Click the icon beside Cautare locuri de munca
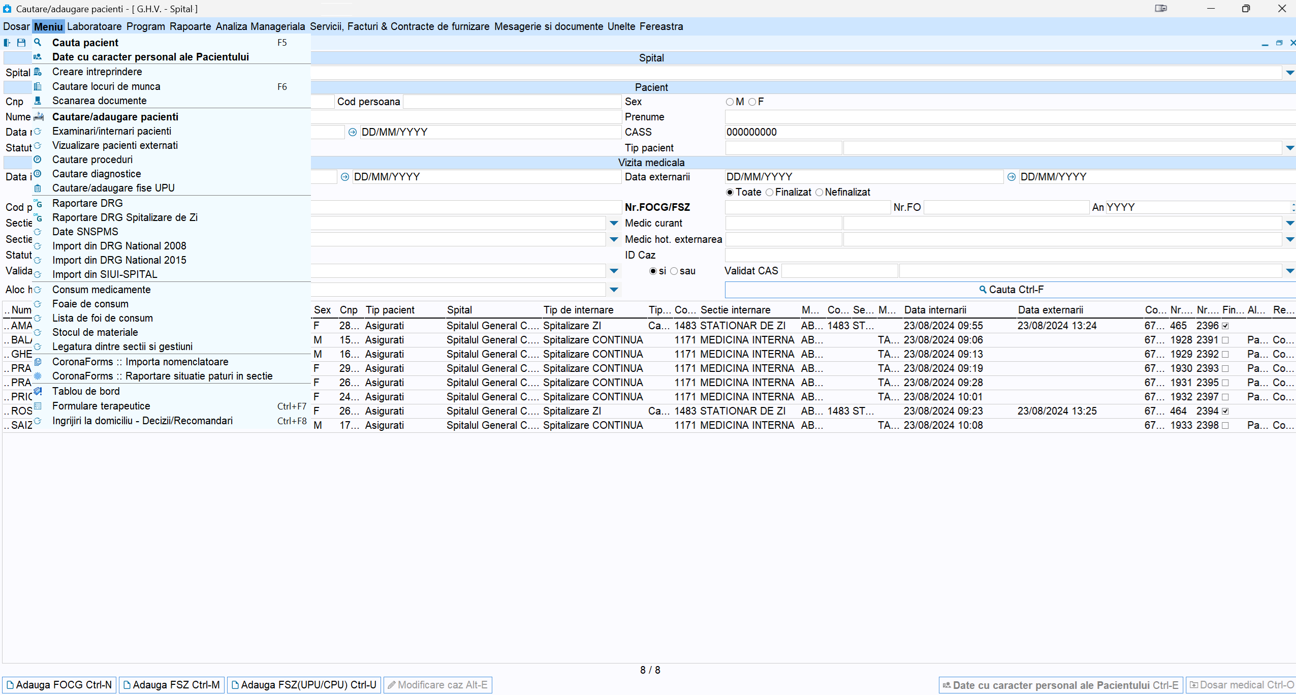 tap(38, 86)
